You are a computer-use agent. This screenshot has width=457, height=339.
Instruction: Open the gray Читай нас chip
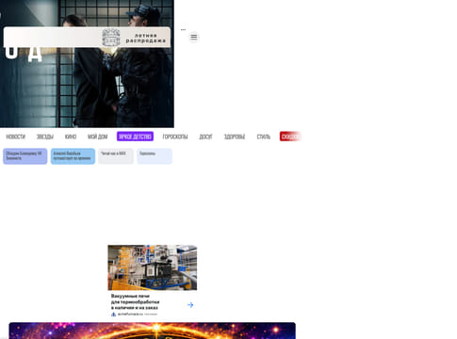(x=116, y=156)
